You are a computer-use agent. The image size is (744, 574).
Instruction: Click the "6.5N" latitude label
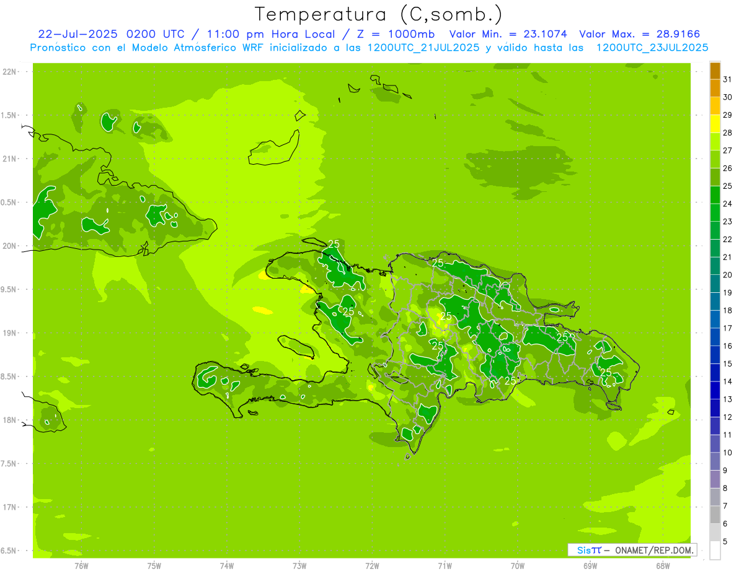point(9,550)
